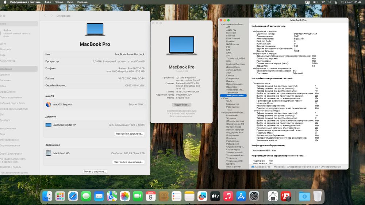Collapse the Аппаратное обеспечение tree group
Screen dimensions: 365x205
coord(222,24)
